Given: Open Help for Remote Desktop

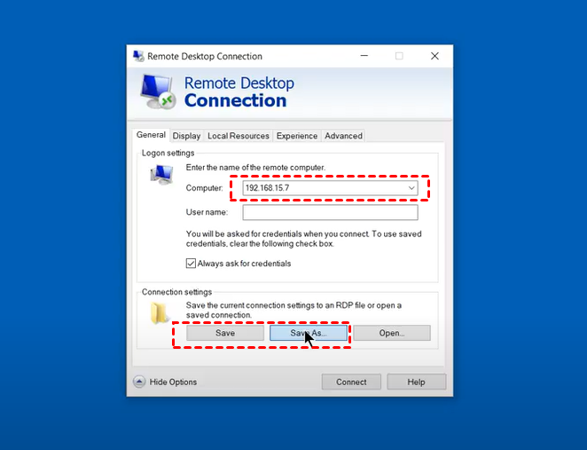Looking at the screenshot, I should coord(416,382).
